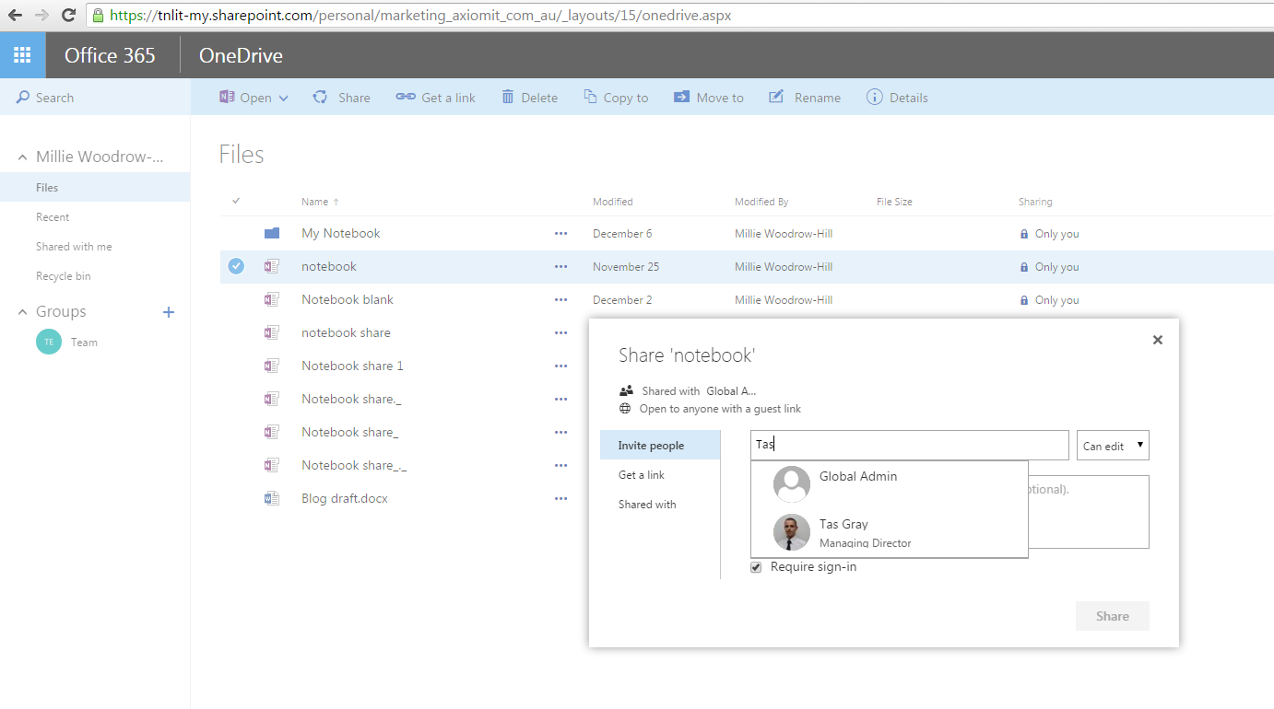Open the ellipsis menu for notebook share

coord(561,333)
